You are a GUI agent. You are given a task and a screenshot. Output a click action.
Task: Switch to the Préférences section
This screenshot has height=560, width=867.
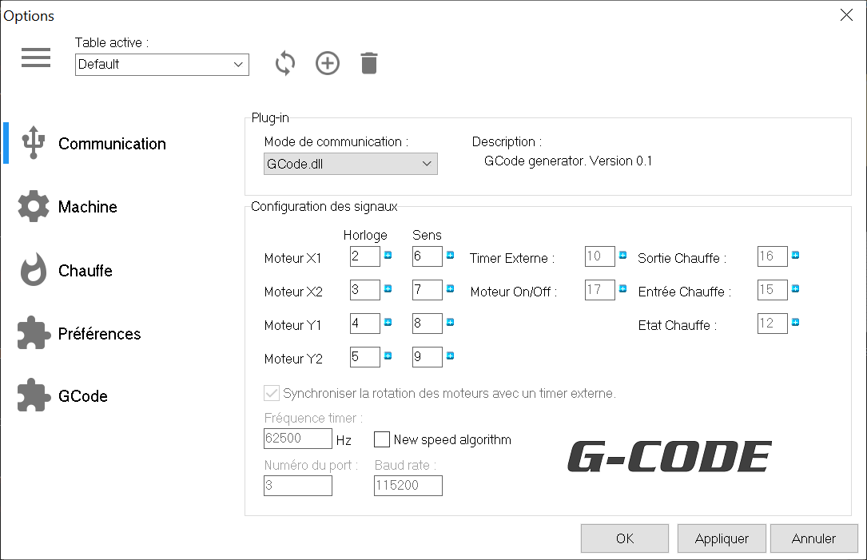tap(99, 334)
